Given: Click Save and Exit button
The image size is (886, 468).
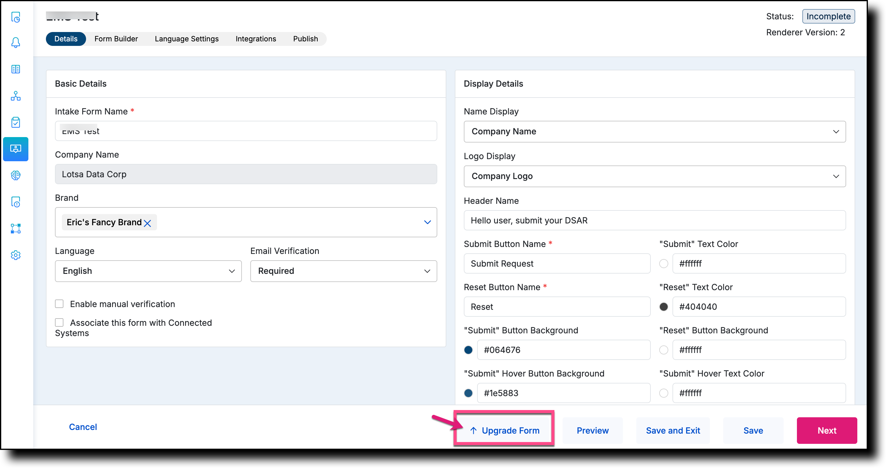Looking at the screenshot, I should tap(673, 431).
